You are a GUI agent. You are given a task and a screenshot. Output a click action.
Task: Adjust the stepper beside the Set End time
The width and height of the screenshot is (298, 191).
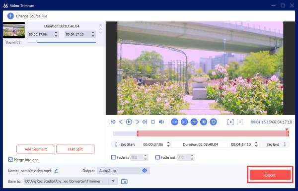coord(256,144)
